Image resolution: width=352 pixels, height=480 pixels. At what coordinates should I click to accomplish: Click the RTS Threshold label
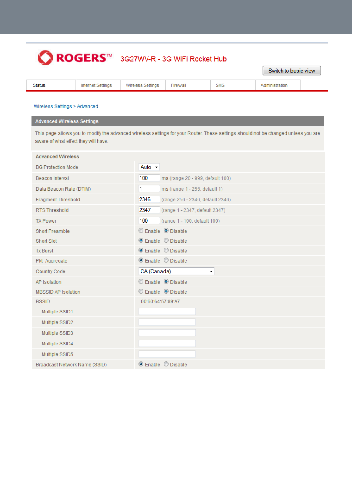pos(52,210)
